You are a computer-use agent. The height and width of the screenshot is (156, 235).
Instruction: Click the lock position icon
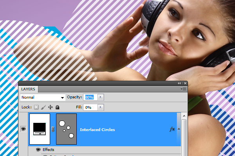[51, 107]
